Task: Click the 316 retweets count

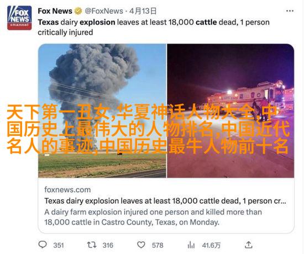Action: point(108,245)
